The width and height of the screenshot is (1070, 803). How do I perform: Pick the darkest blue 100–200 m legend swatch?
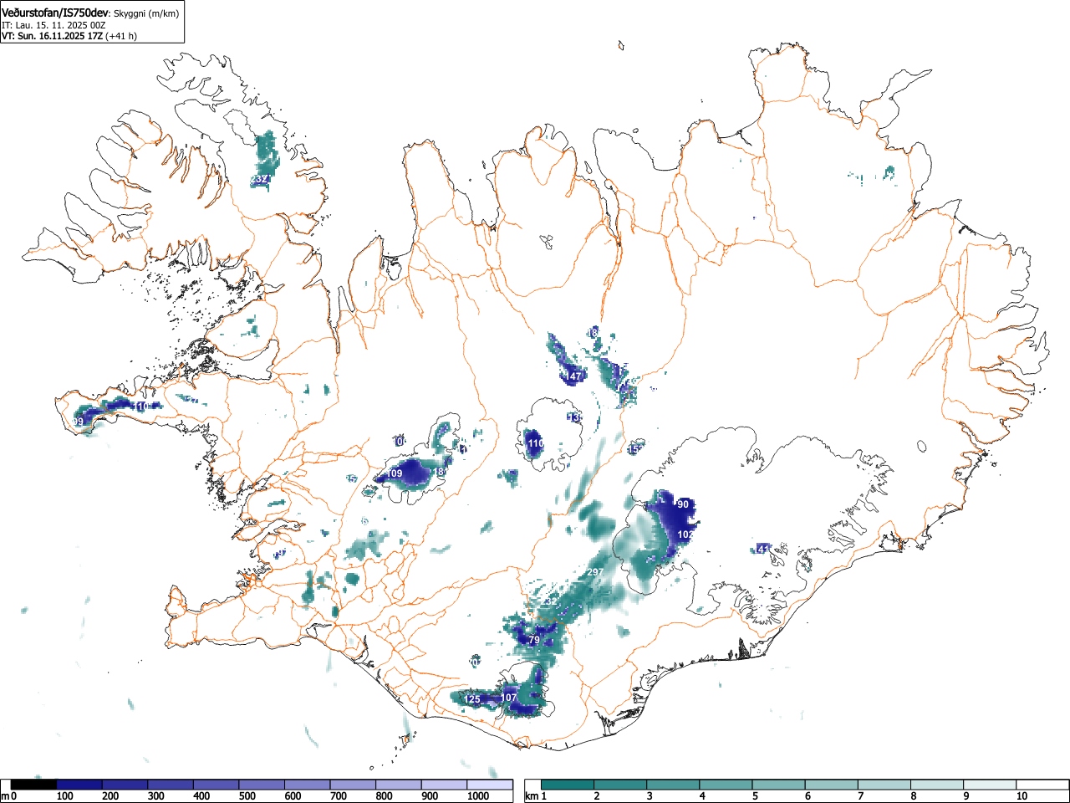[79, 785]
